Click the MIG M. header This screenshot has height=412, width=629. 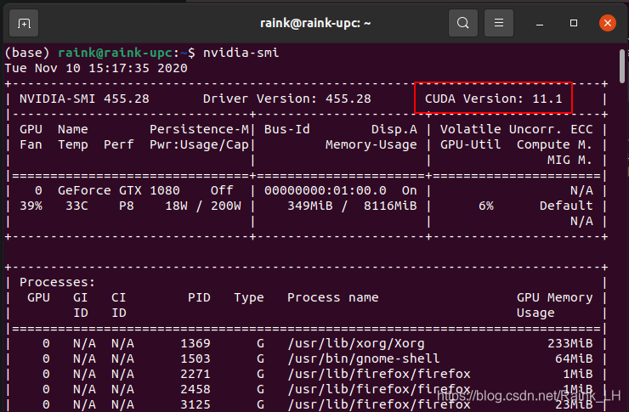coord(570,160)
